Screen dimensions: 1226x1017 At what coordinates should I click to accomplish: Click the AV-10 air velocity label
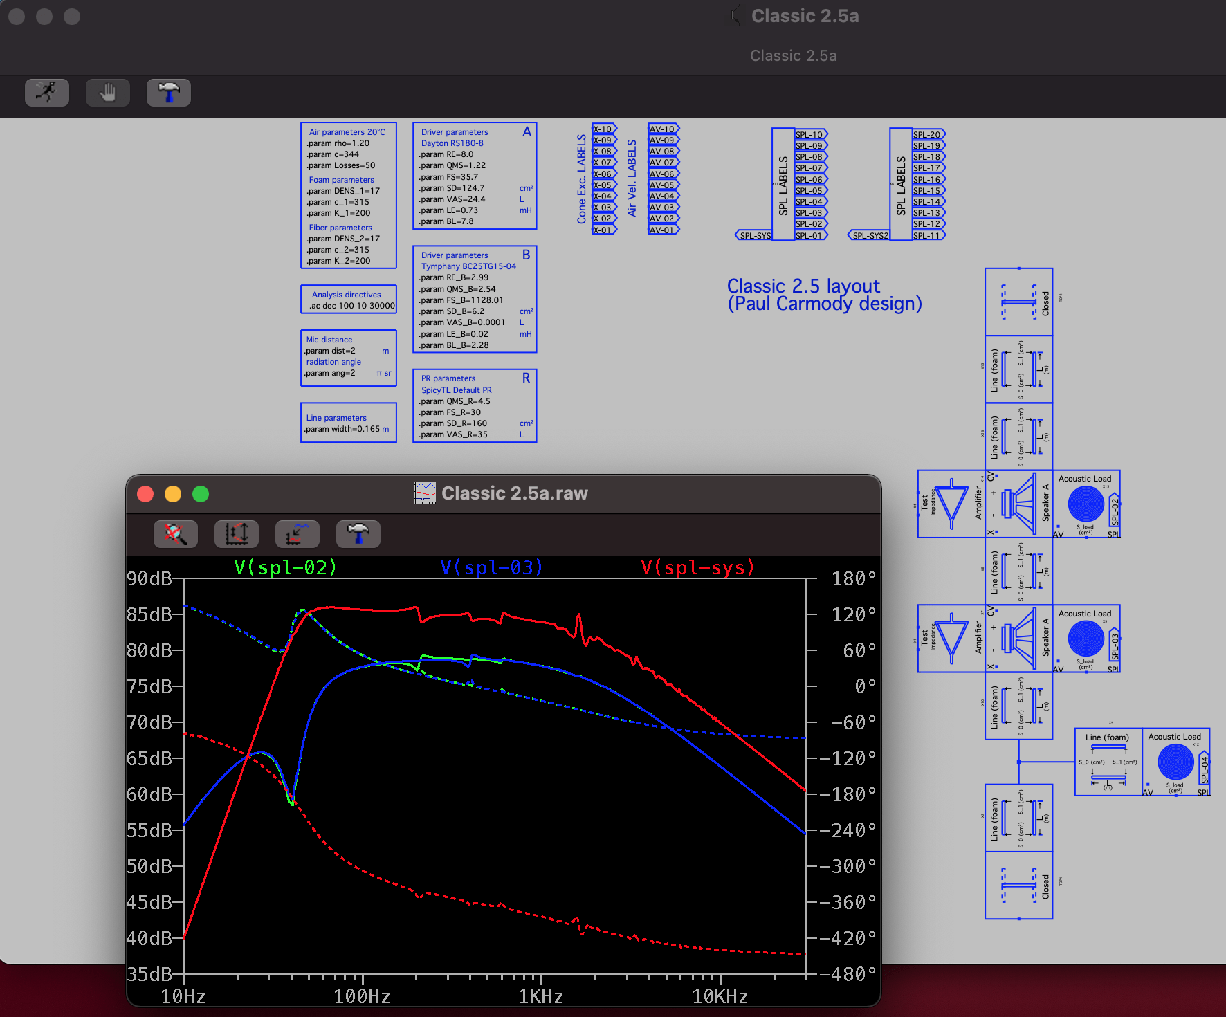click(x=664, y=129)
